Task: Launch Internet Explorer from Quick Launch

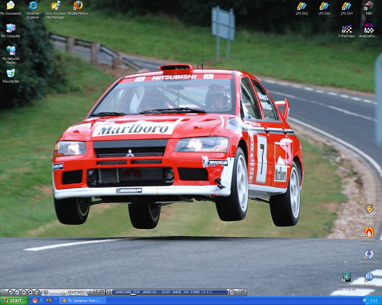Action: (42, 301)
